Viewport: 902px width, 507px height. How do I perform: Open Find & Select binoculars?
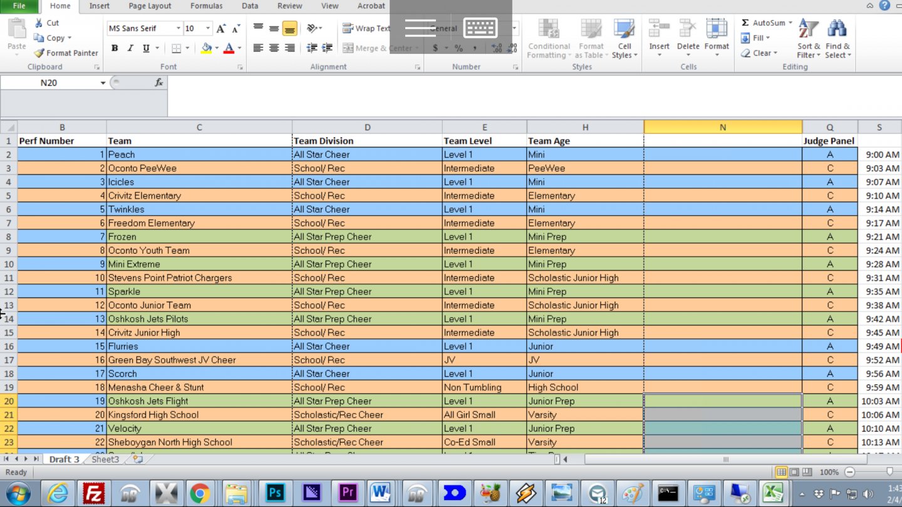point(837,39)
